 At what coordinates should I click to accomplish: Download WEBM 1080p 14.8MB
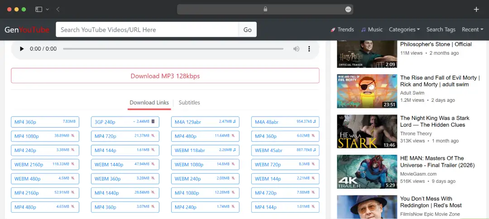point(205,165)
